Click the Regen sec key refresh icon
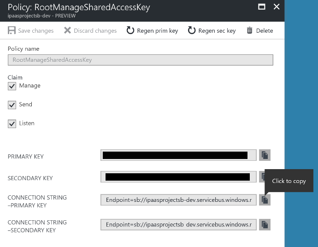 [x=191, y=30]
